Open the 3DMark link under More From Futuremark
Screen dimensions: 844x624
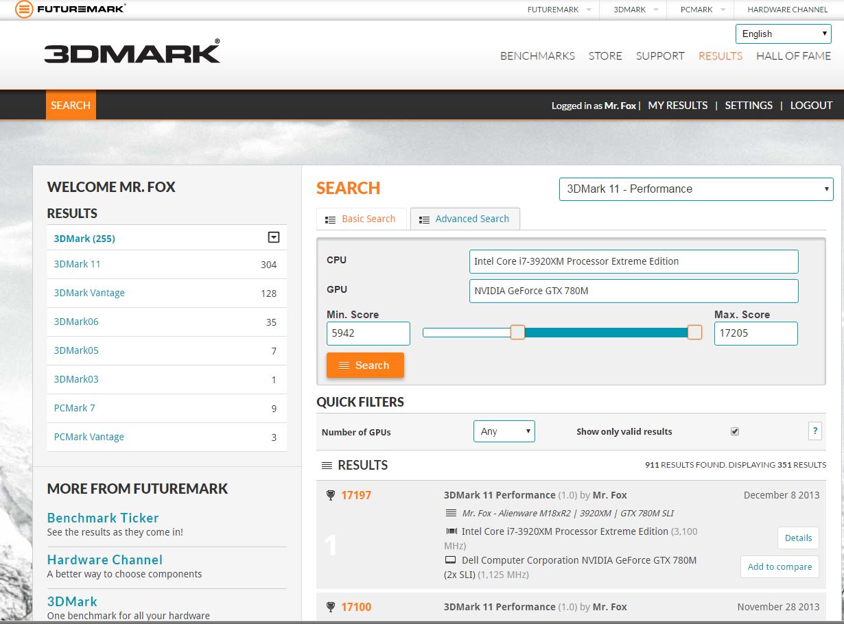click(x=72, y=601)
